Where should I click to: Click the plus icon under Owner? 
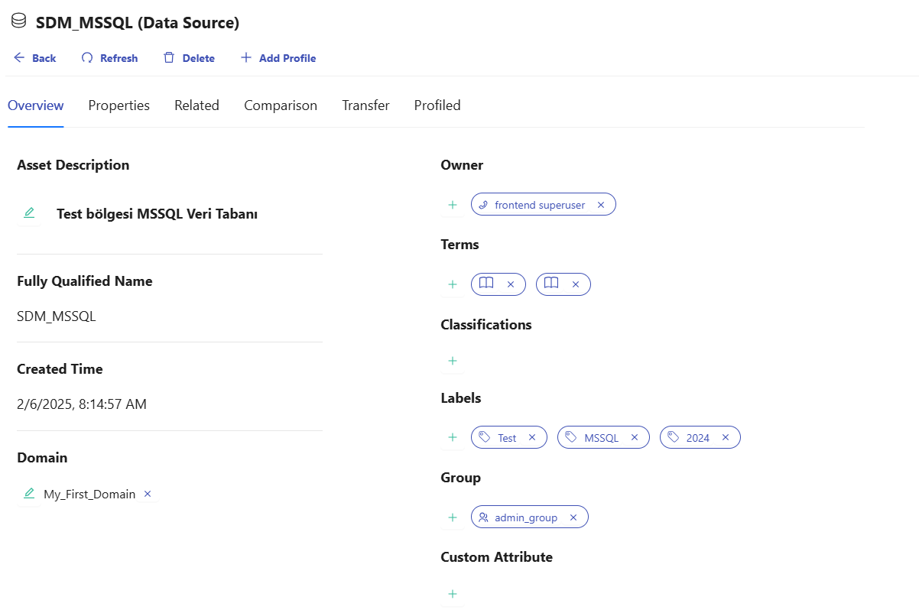[x=453, y=205]
